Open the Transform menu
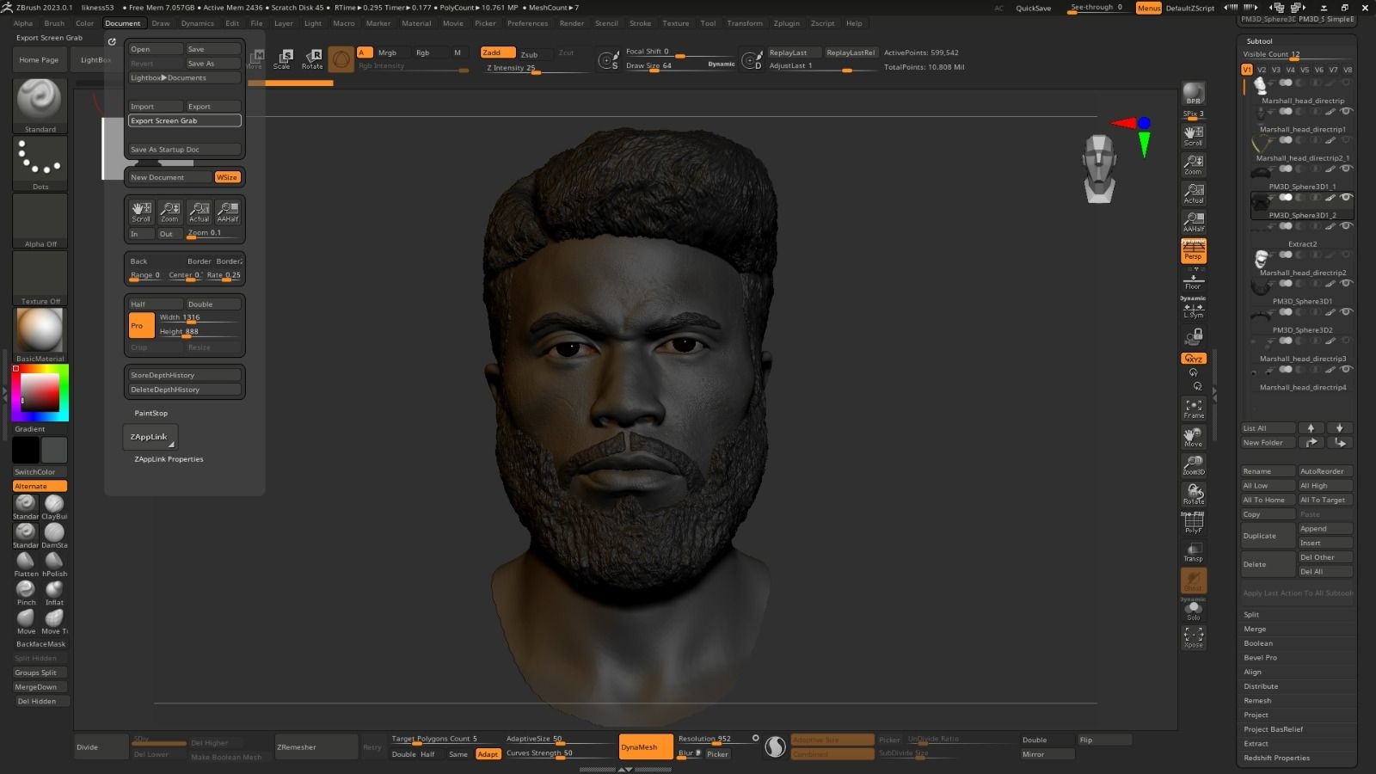The width and height of the screenshot is (1376, 774). pyautogui.click(x=744, y=23)
